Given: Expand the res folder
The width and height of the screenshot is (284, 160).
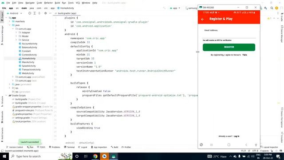Looking at the screenshot, I should [x=10, y=88].
